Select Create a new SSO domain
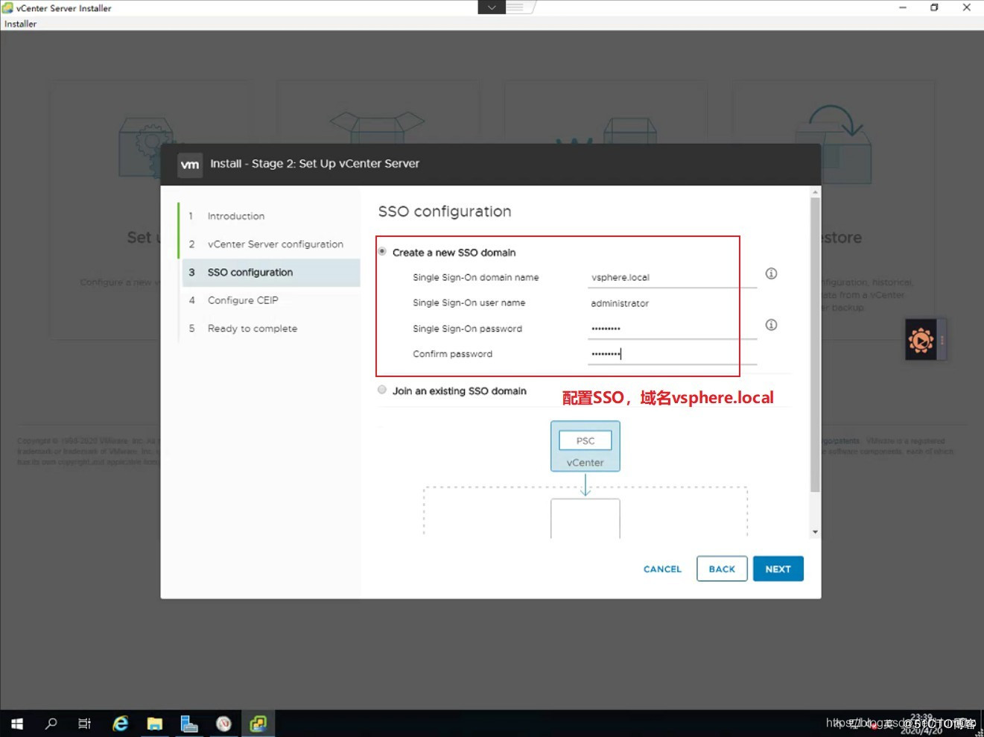984x737 pixels. [382, 252]
